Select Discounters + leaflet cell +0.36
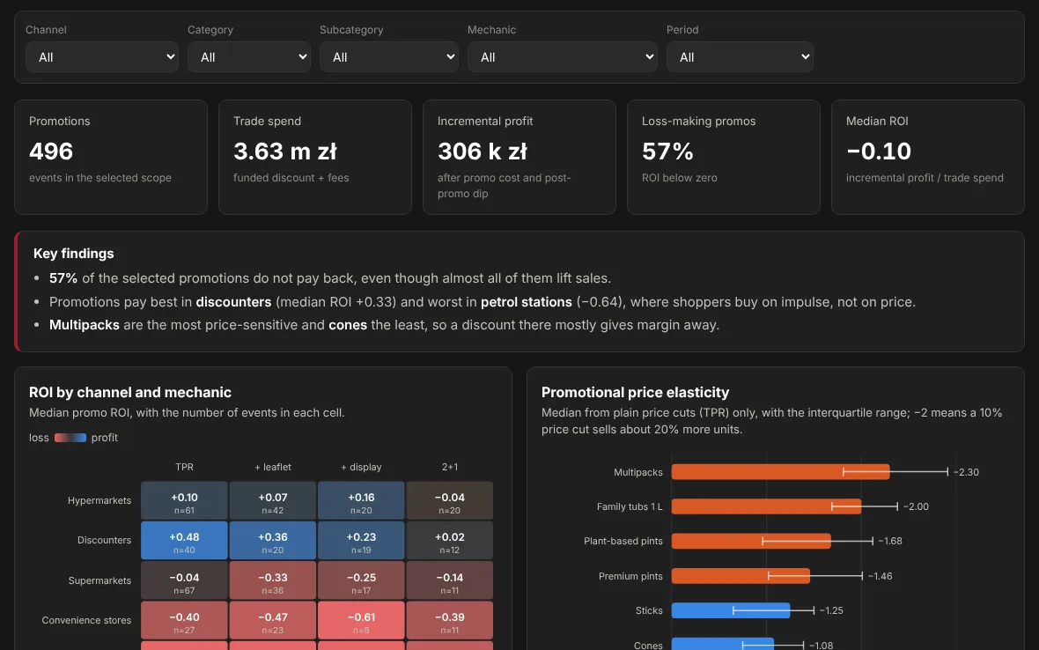This screenshot has height=650, width=1039. point(272,540)
